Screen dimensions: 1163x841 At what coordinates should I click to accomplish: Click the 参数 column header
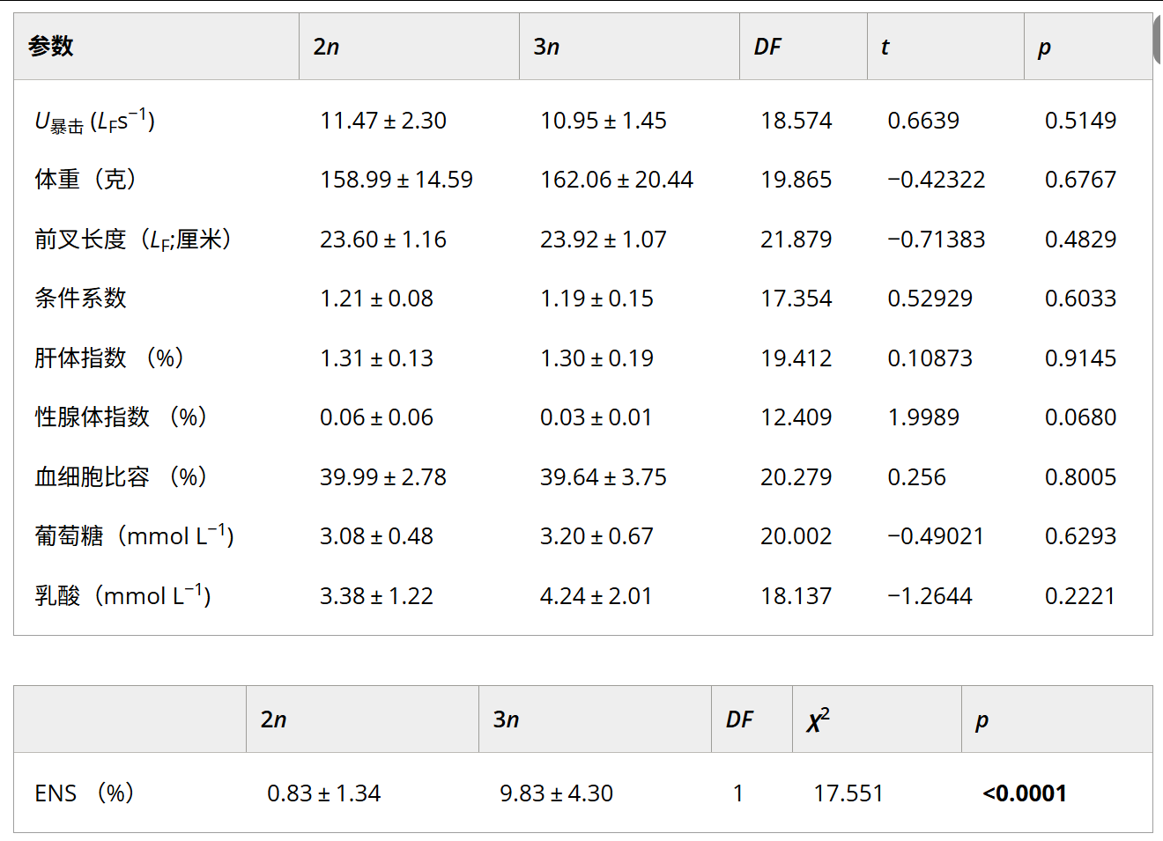(x=51, y=47)
